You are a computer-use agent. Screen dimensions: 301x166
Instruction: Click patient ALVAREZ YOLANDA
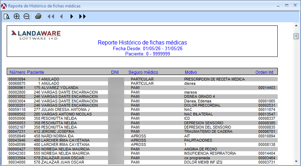pyautogui.click(x=60, y=88)
